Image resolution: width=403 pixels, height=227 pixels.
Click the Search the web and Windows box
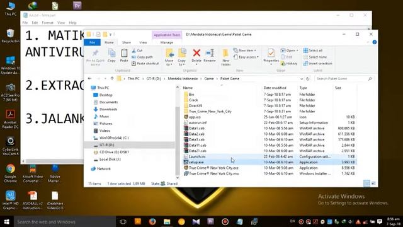coord(65,221)
